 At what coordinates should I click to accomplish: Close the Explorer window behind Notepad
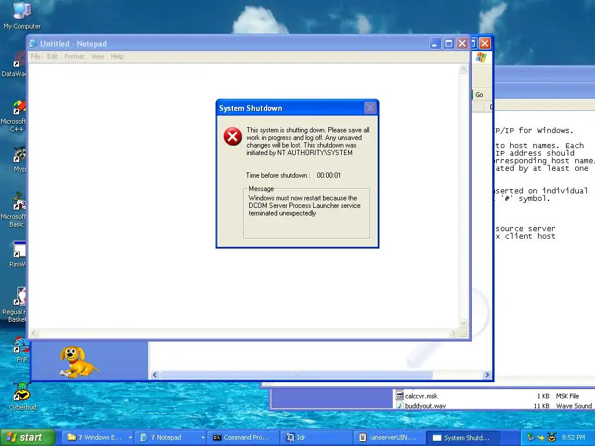[485, 44]
